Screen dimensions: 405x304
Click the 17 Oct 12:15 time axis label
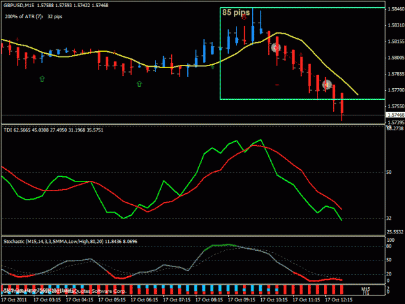coord(339,299)
